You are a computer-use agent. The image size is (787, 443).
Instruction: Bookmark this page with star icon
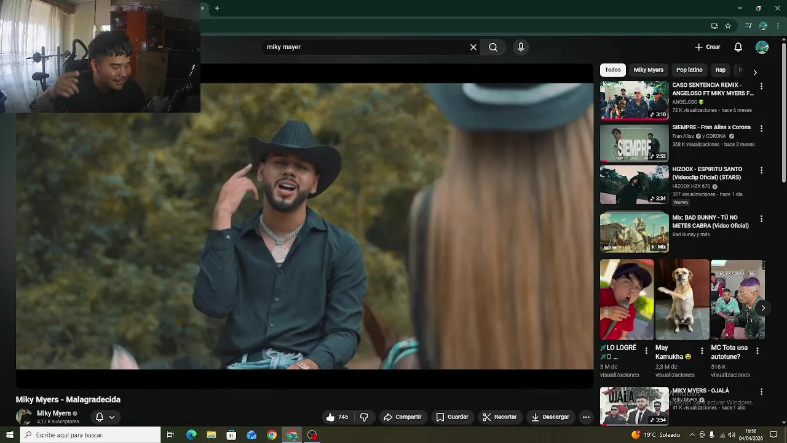click(x=728, y=26)
